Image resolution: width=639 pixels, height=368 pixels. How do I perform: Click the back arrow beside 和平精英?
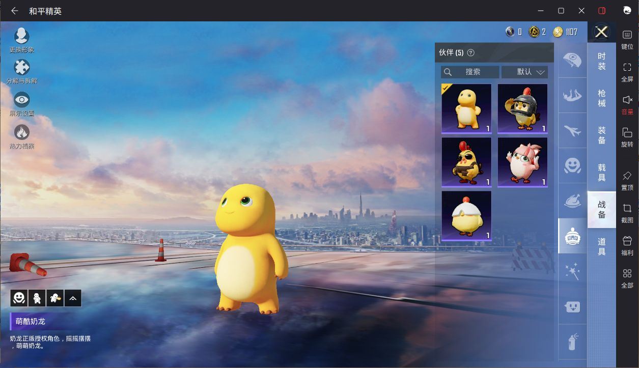14,11
